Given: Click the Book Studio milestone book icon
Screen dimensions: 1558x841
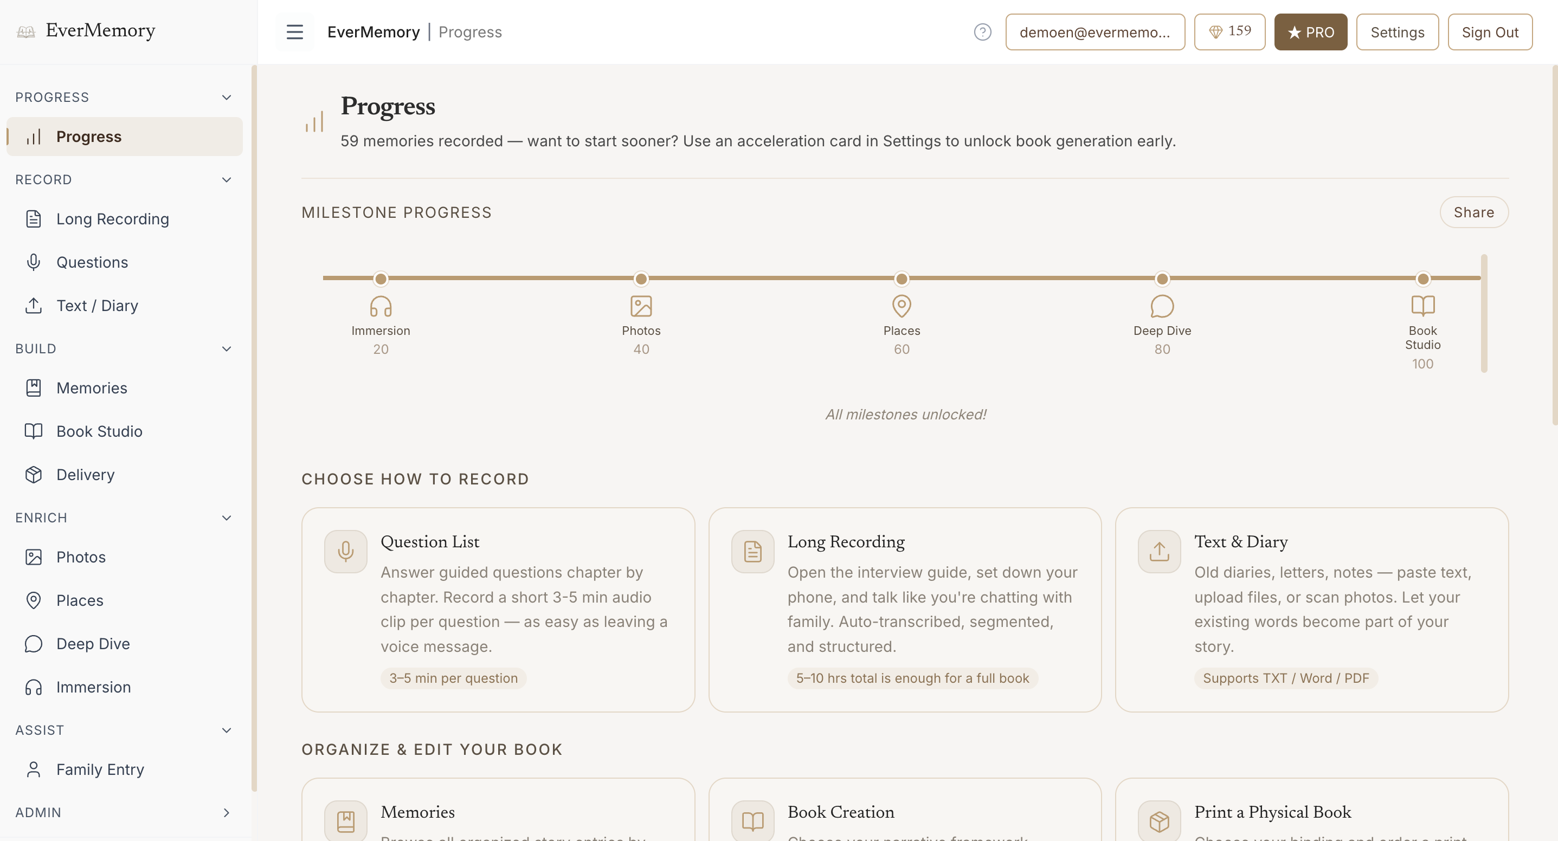Looking at the screenshot, I should pyautogui.click(x=1422, y=306).
